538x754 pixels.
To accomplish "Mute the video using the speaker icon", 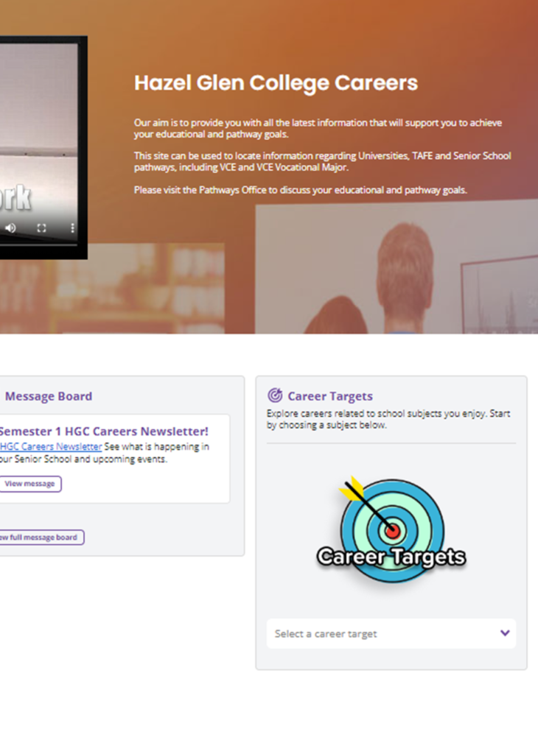I will pyautogui.click(x=10, y=228).
